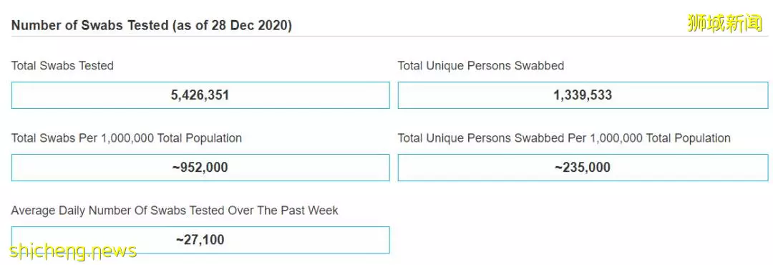Select the 5,426,351 total swabs box
773x265 pixels.
200,95
